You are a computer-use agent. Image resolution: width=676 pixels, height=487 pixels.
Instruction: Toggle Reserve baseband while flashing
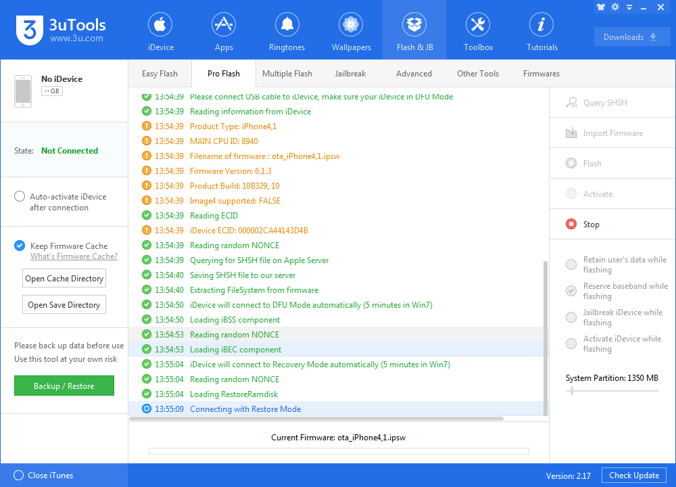571,291
